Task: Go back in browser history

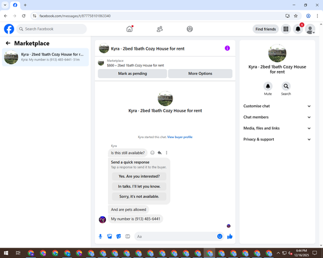Action: 6,16
